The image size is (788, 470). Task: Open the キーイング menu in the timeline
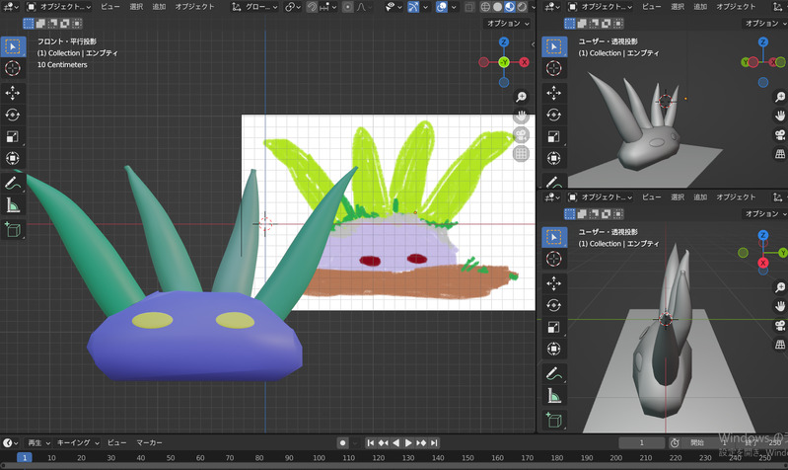[x=77, y=443]
